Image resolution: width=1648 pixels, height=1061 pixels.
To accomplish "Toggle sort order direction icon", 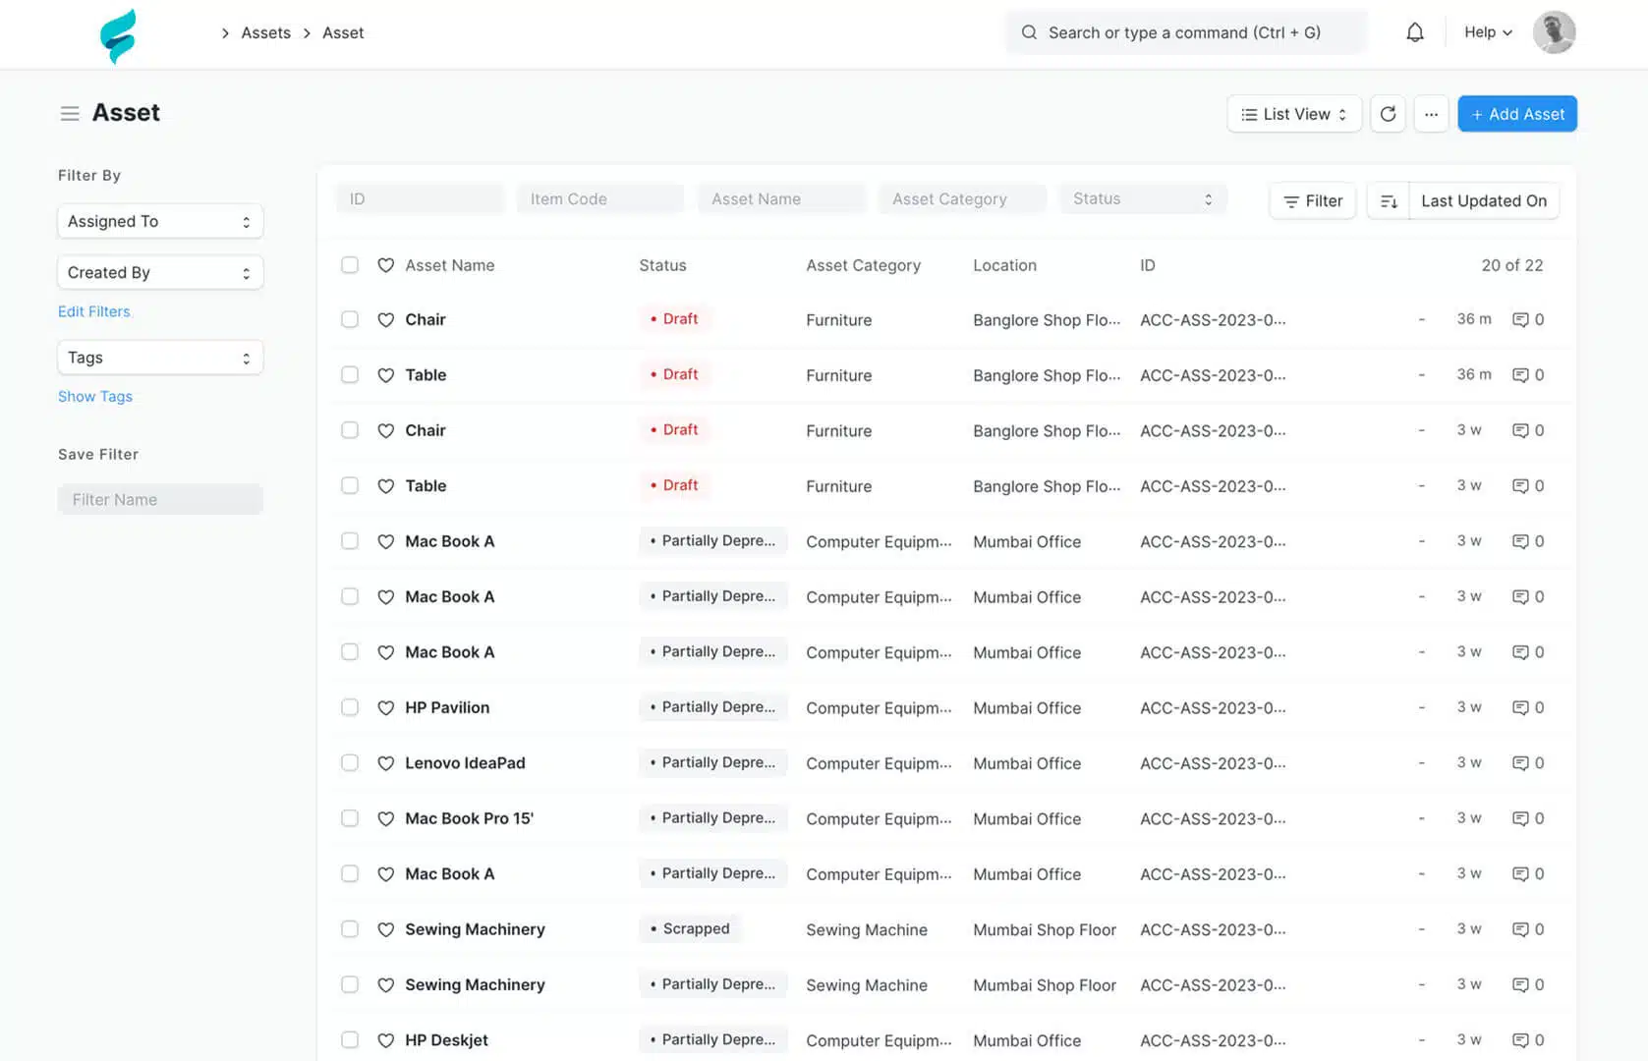I will tap(1388, 200).
